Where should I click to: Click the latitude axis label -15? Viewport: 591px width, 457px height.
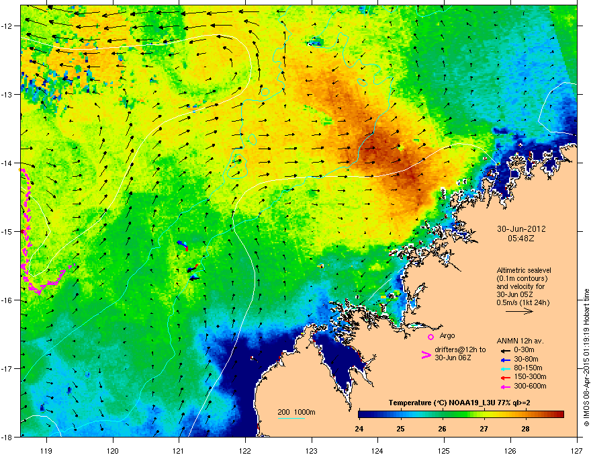(x=7, y=231)
